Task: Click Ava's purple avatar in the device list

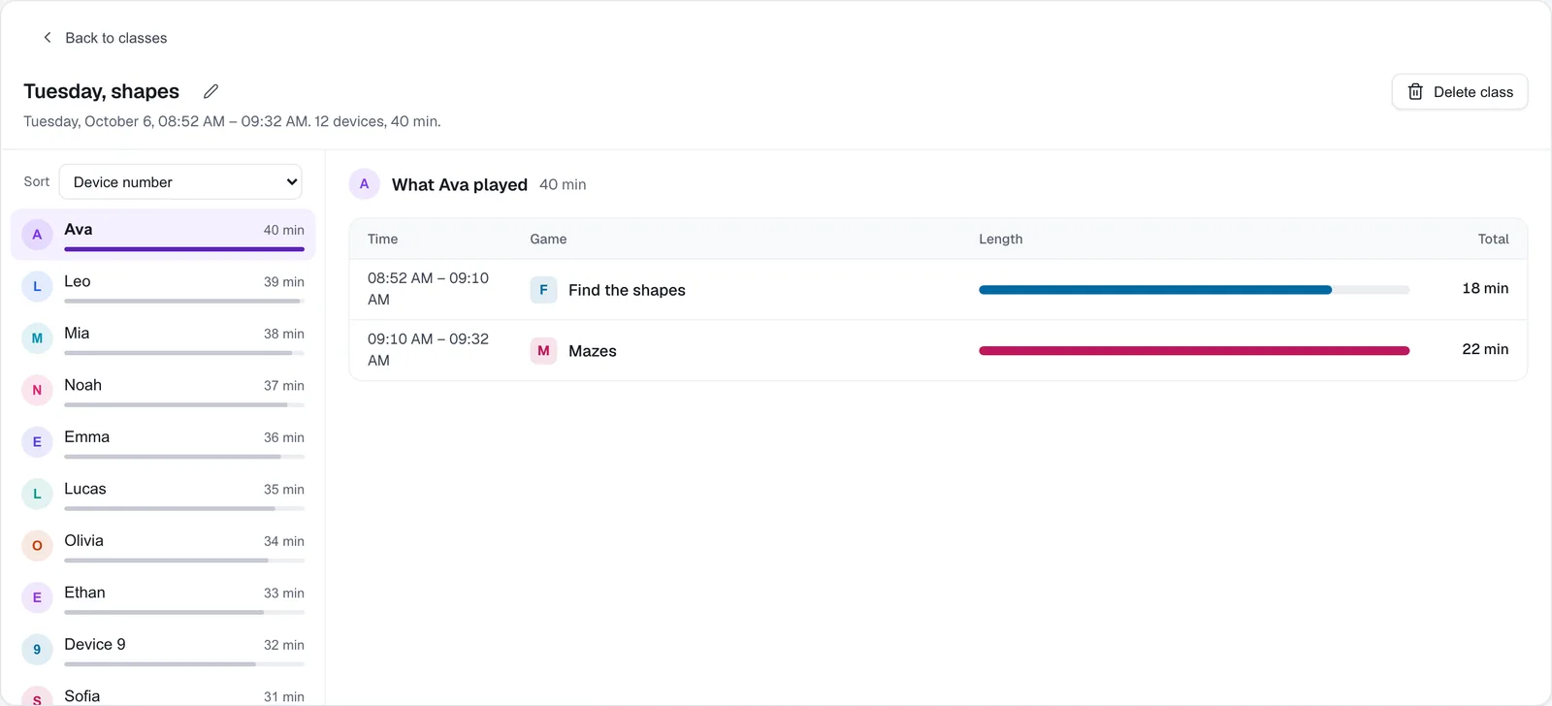Action: 37,235
